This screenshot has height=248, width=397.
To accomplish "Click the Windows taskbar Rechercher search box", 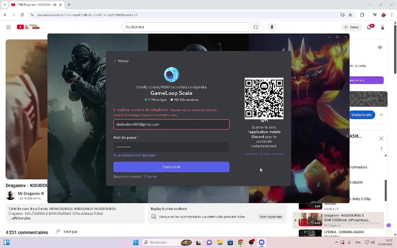I will tap(167, 242).
